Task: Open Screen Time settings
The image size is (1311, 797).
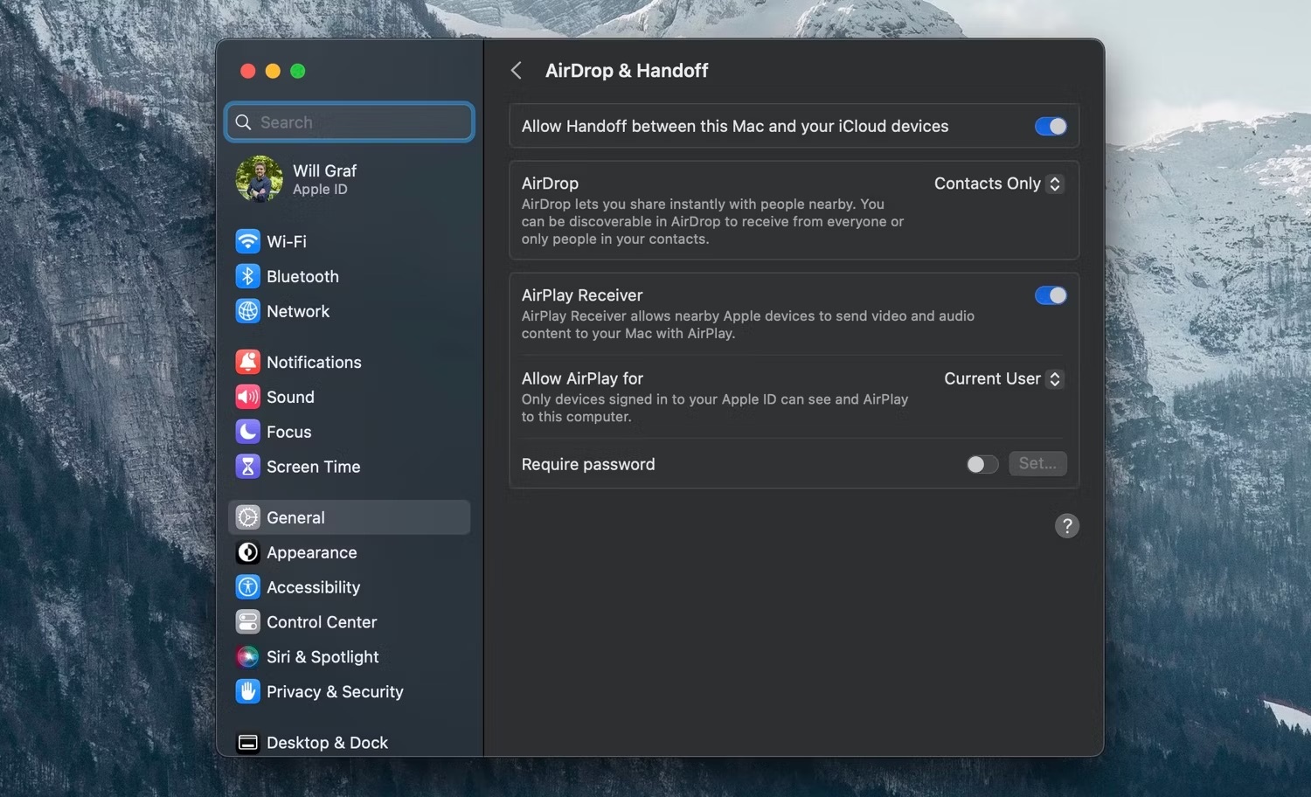Action: [x=314, y=466]
